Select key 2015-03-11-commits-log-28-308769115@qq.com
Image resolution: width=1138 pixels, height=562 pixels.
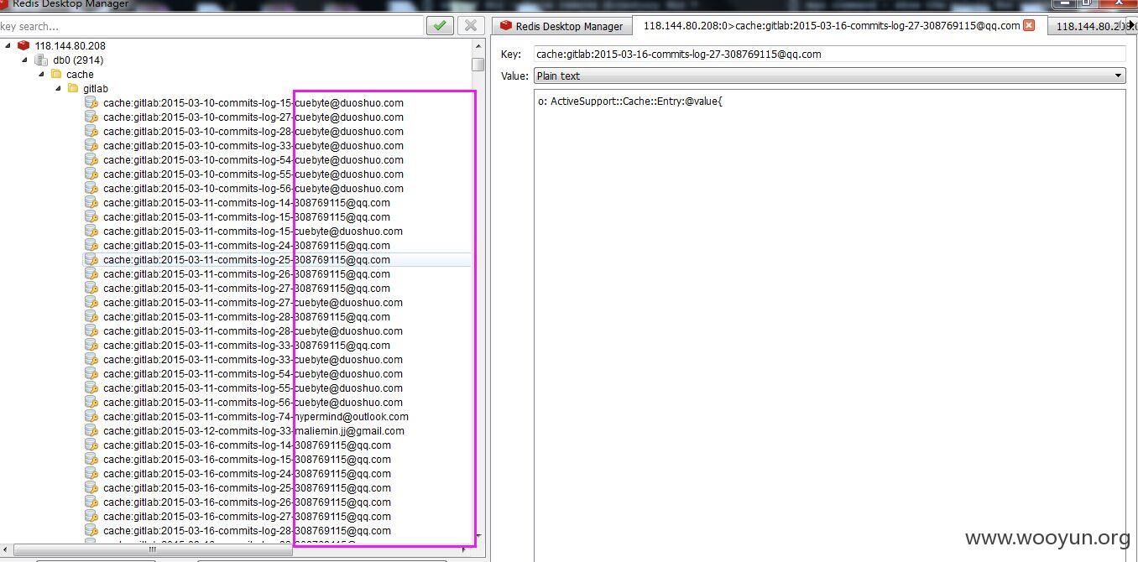coord(247,316)
